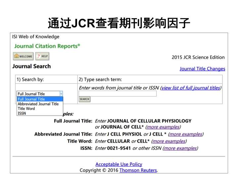Click the Welcome home button
Image resolution: width=238 pixels, height=178 pixels.
[23, 56]
